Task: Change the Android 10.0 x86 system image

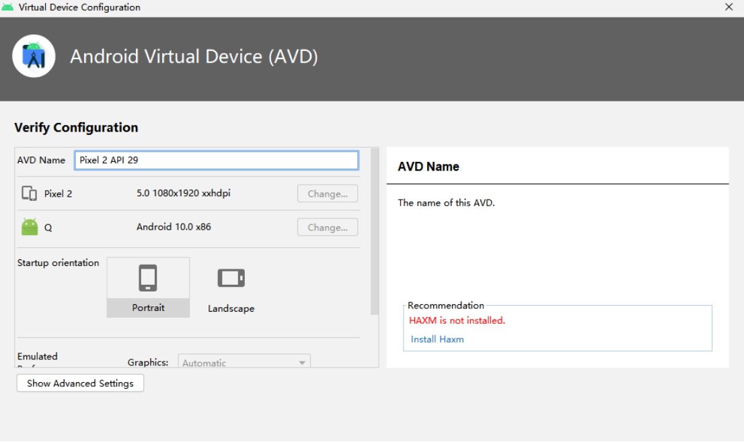Action: [328, 228]
